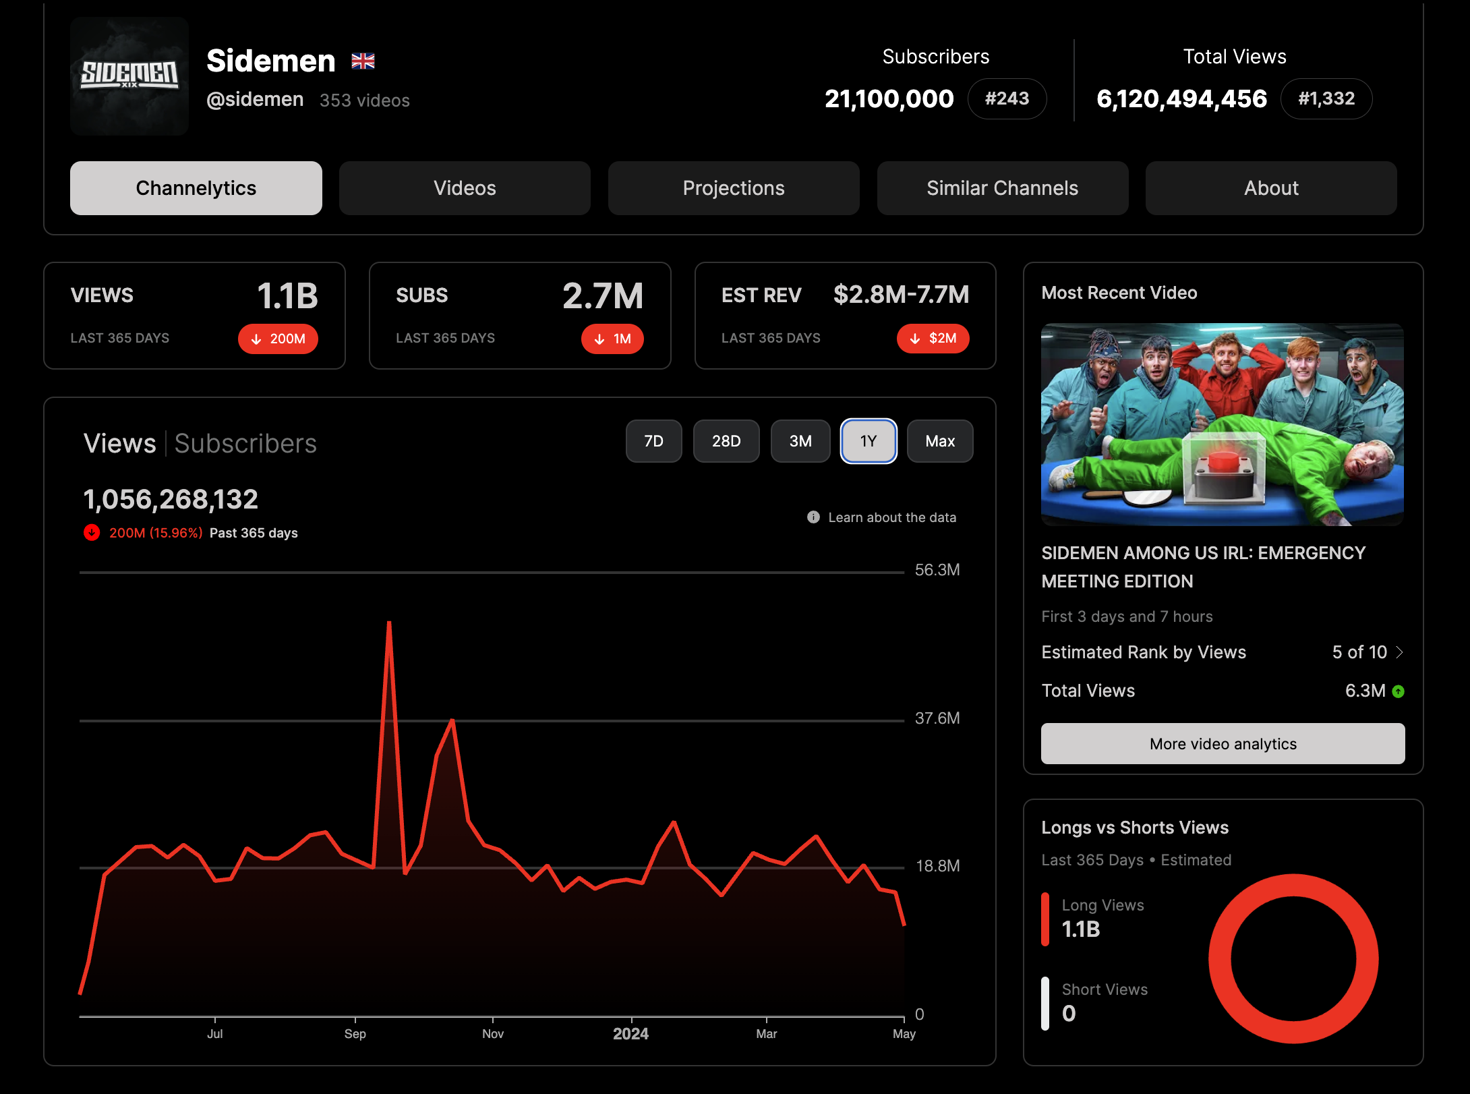Screen dimensions: 1470x1094
Task: Click the 1M subs decrease badge
Action: coord(612,339)
